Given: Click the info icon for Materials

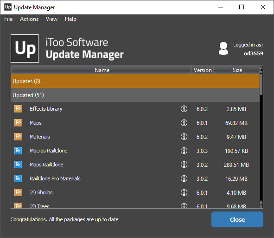Looking at the screenshot, I should click(x=184, y=137).
